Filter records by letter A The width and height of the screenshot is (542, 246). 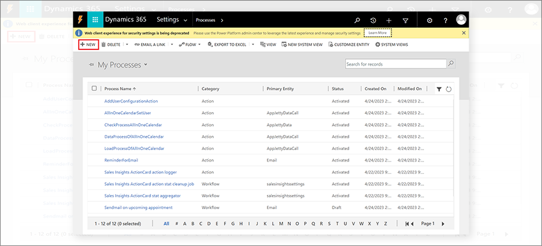point(185,224)
